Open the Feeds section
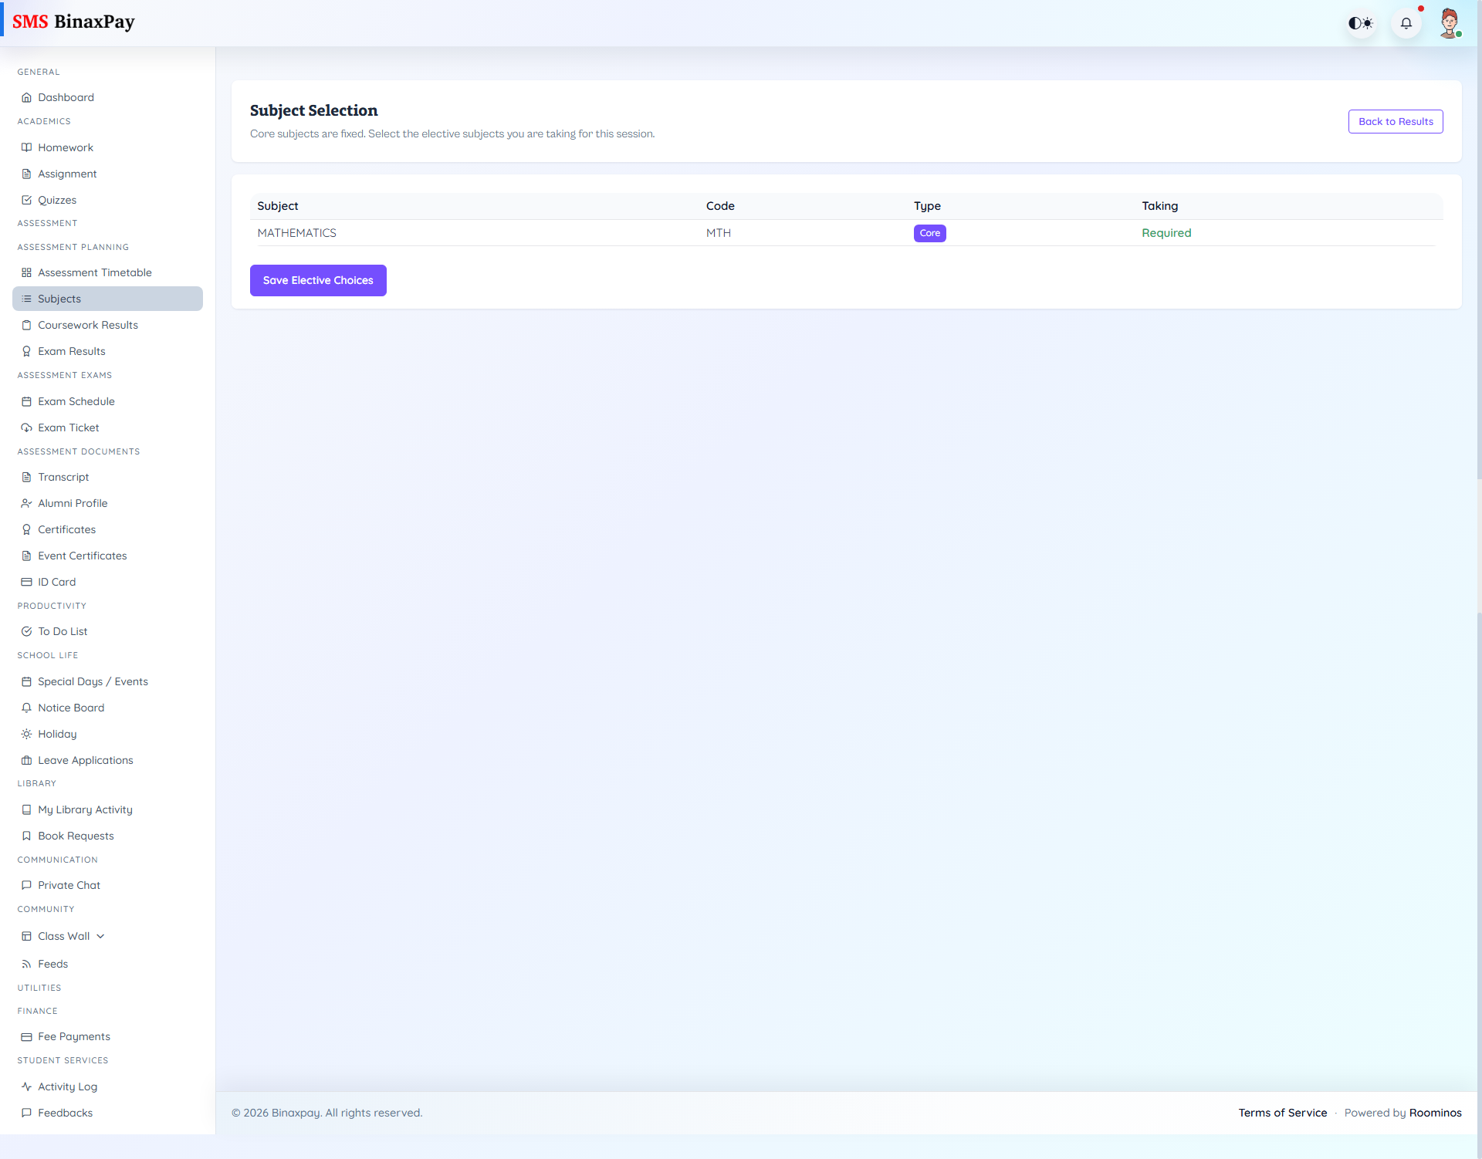This screenshot has height=1159, width=1482. tap(52, 963)
